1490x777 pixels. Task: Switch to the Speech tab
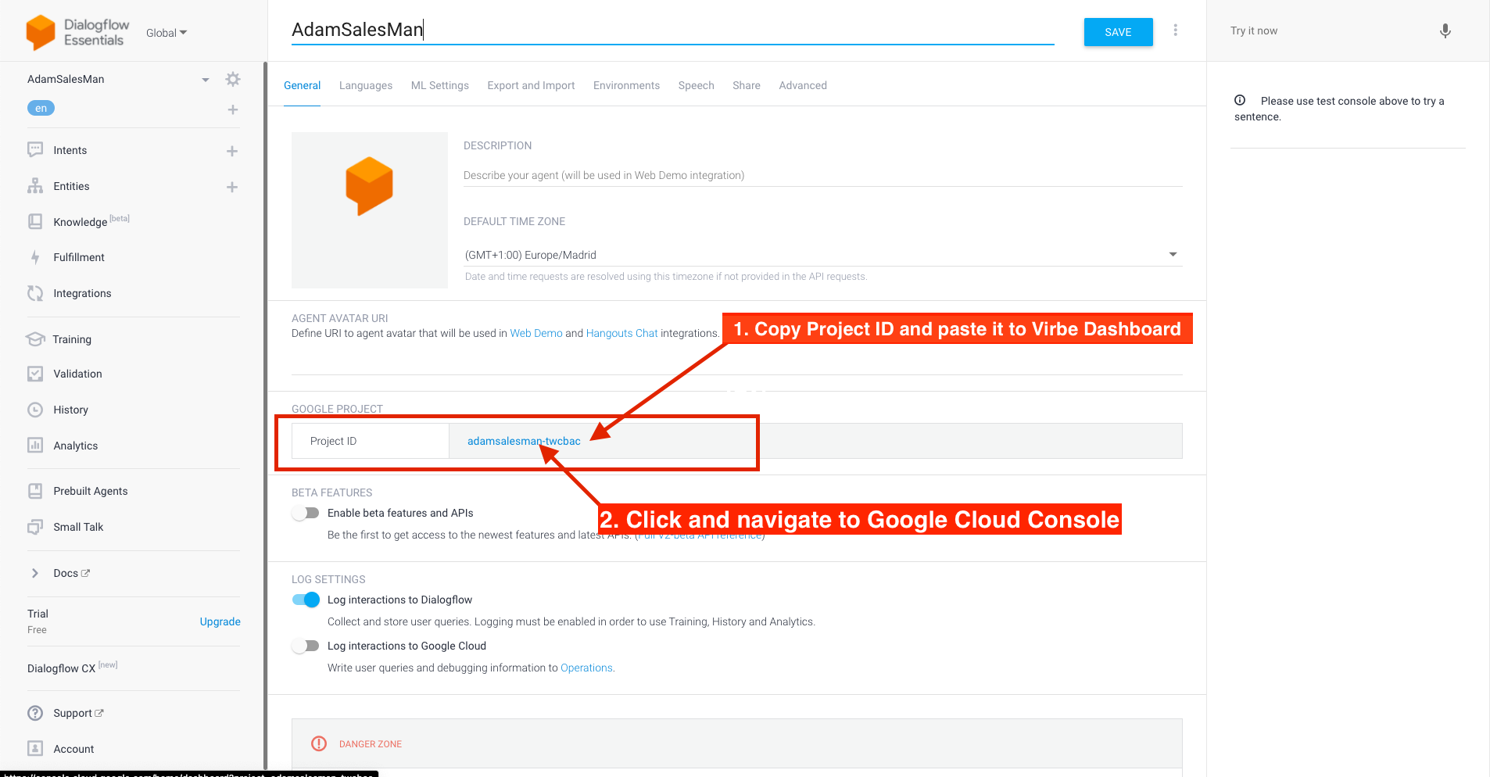[x=696, y=85]
